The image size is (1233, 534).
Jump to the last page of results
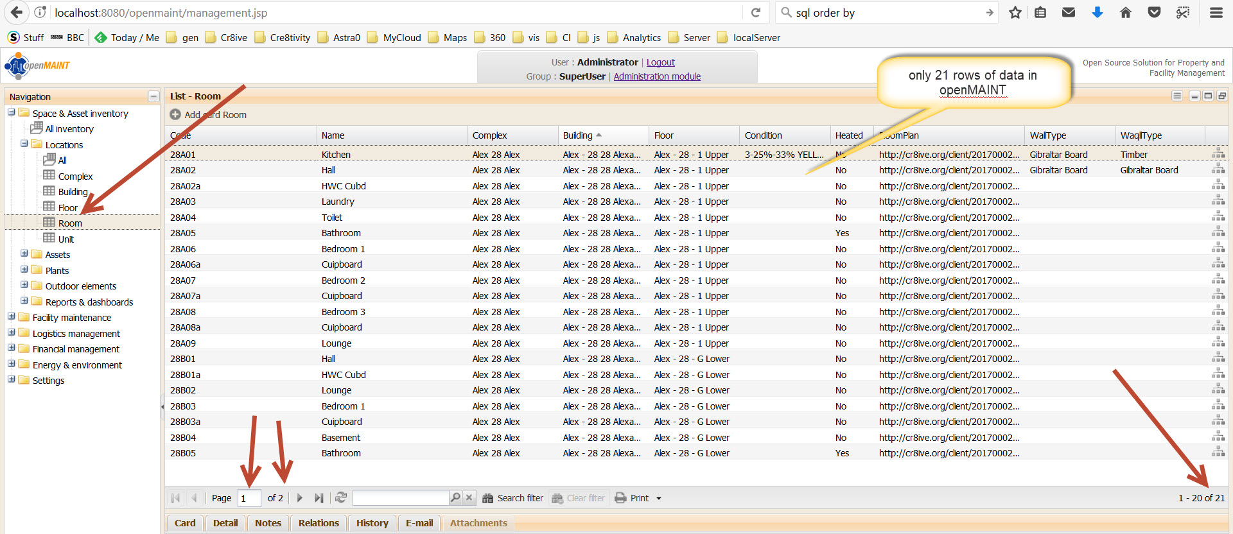(x=319, y=498)
